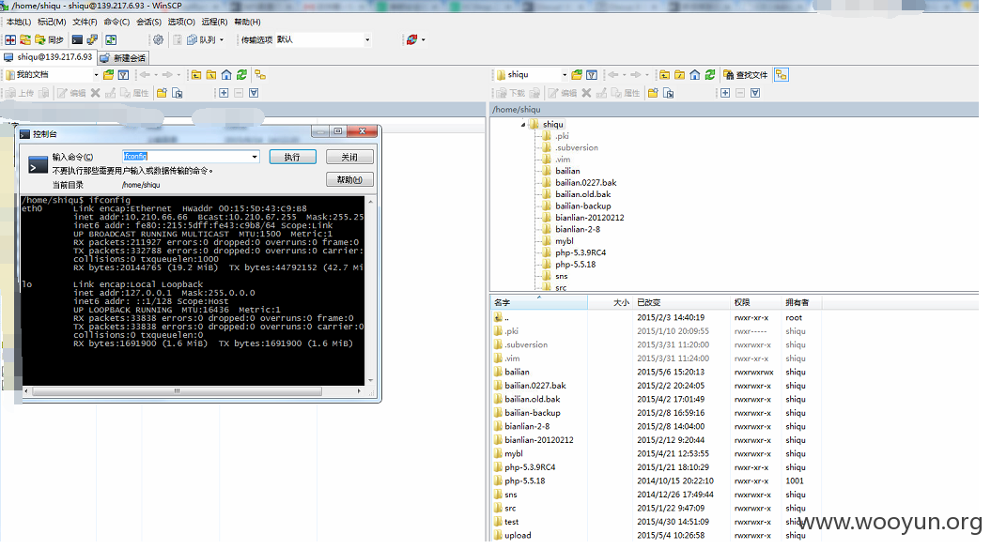Click the red-blue refresh/reconnect globe icon
The width and height of the screenshot is (991, 549).
click(411, 39)
